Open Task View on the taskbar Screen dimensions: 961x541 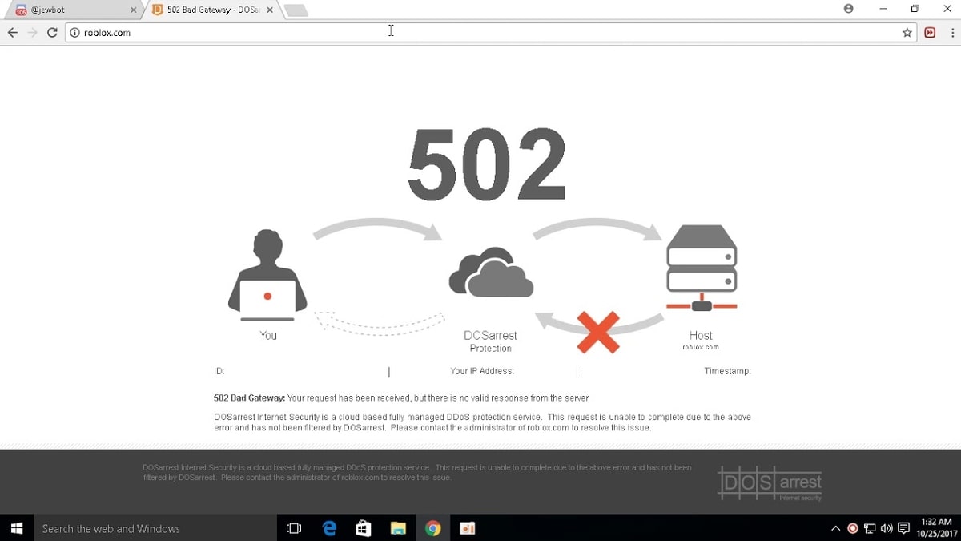click(294, 528)
